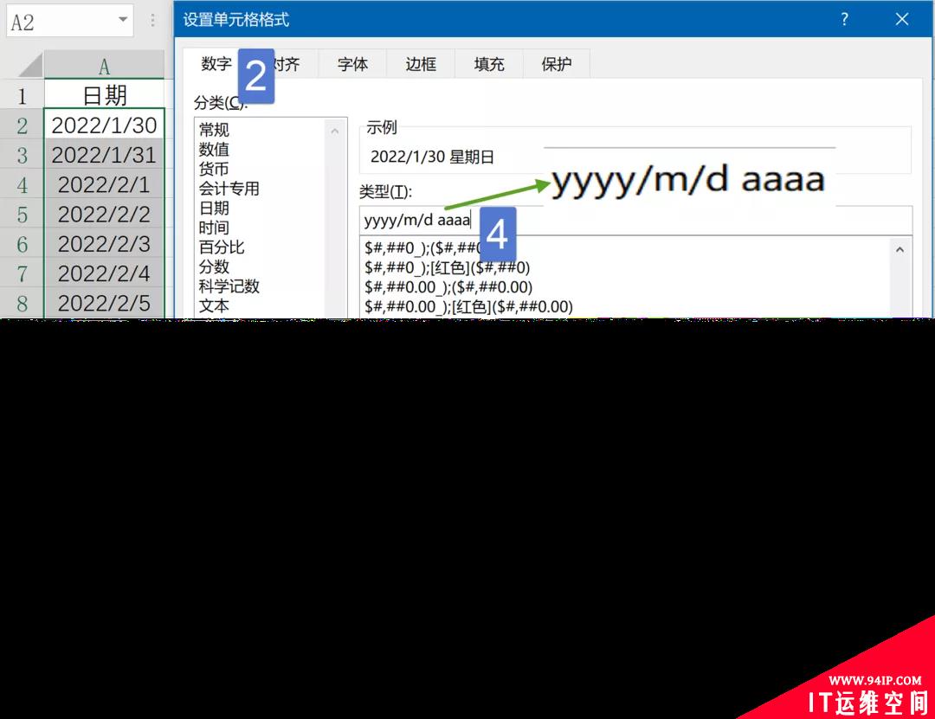This screenshot has width=935, height=719.
Task: Click cell containing 2022/2/1
Action: (x=104, y=184)
